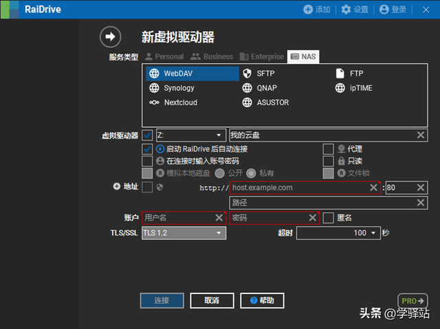Viewport: 440px width, 329px height.
Task: Select ASUSTOR service type
Action: (265, 102)
